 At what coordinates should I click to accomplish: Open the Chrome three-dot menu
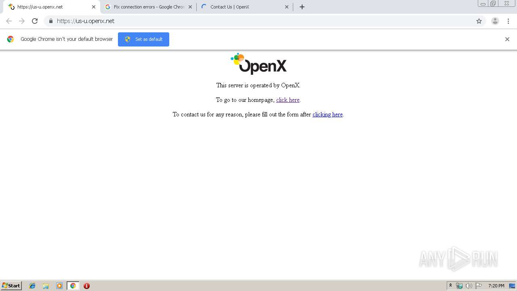click(x=508, y=21)
